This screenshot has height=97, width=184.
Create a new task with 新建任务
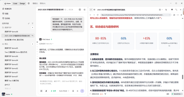tap(7, 9)
